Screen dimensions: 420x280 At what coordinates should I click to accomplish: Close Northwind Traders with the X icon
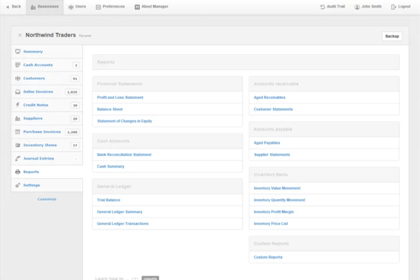click(20, 35)
